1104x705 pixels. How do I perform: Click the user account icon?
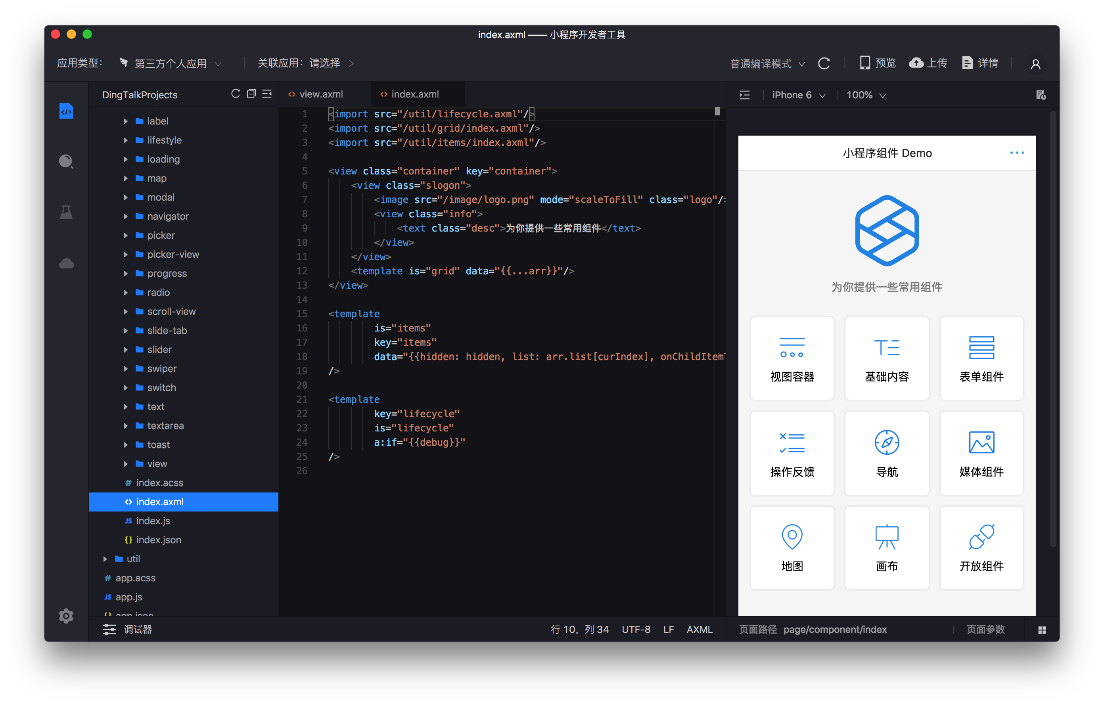click(x=1035, y=64)
